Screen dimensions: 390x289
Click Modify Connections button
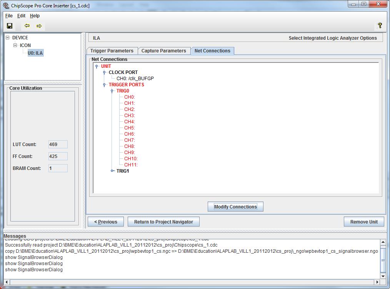tap(235, 207)
